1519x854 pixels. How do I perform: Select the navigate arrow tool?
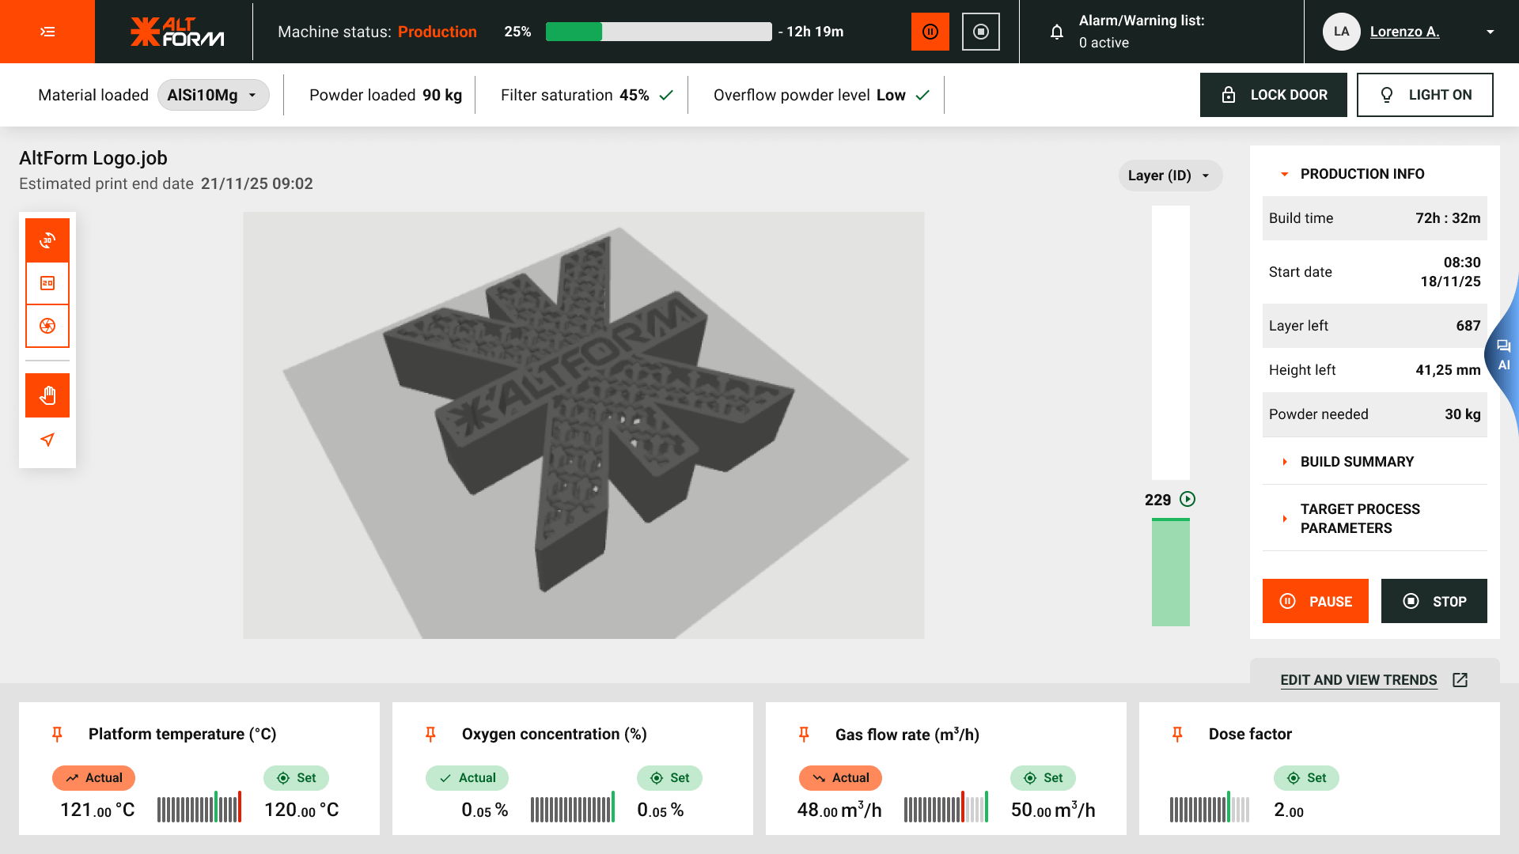47,440
